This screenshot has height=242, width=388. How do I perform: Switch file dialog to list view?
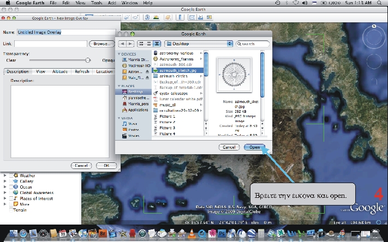click(149, 44)
